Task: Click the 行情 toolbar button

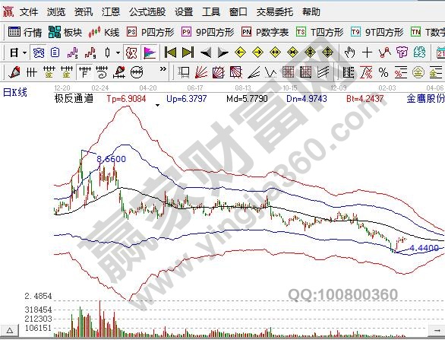Action: click(25, 32)
